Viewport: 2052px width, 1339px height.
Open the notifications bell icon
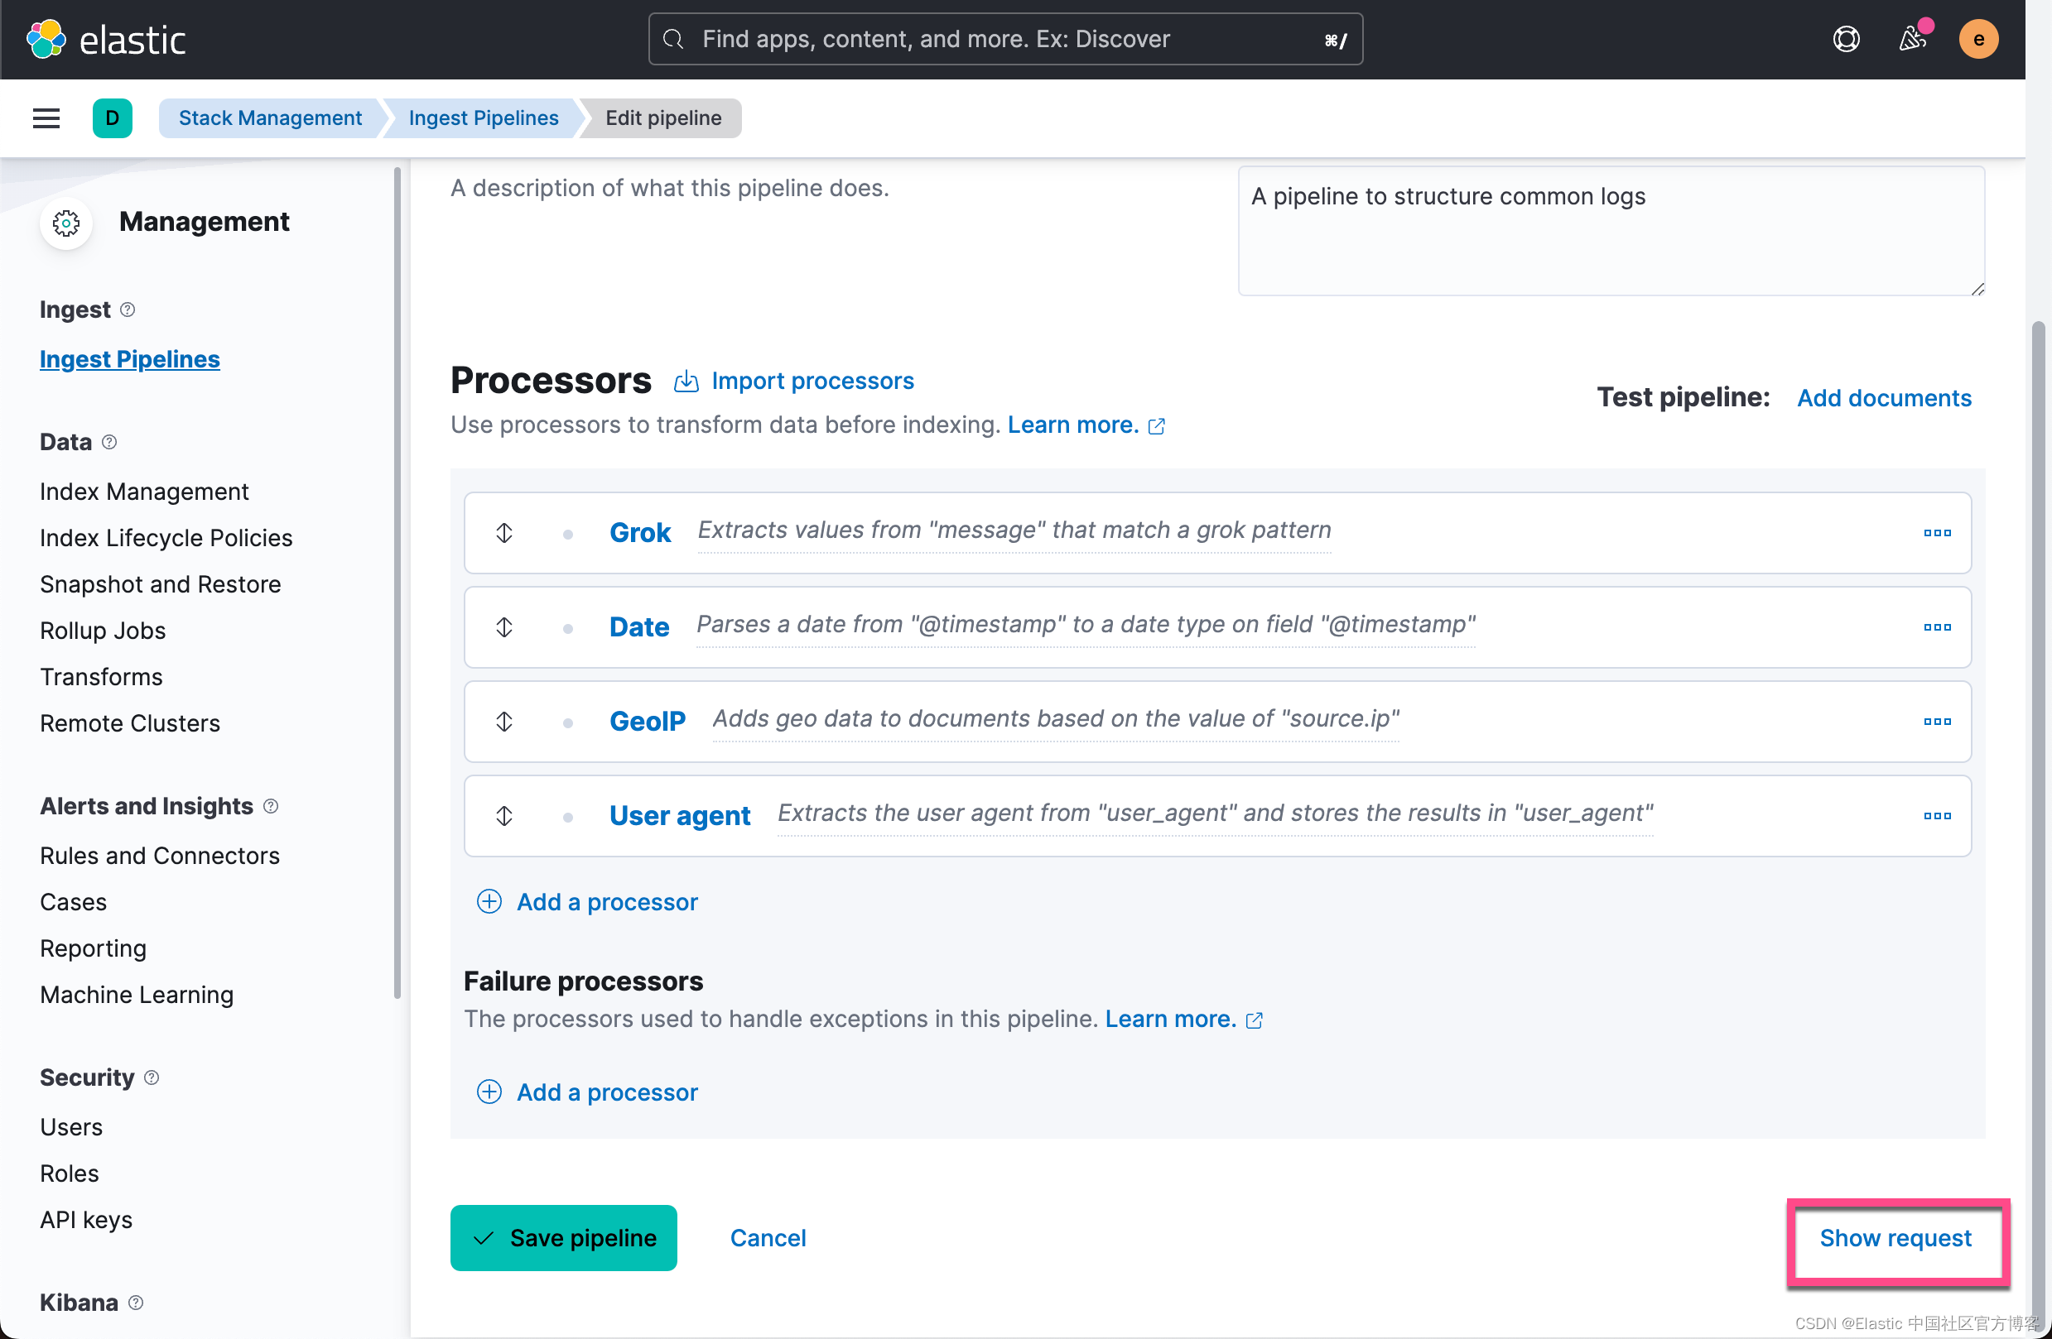pyautogui.click(x=1913, y=39)
